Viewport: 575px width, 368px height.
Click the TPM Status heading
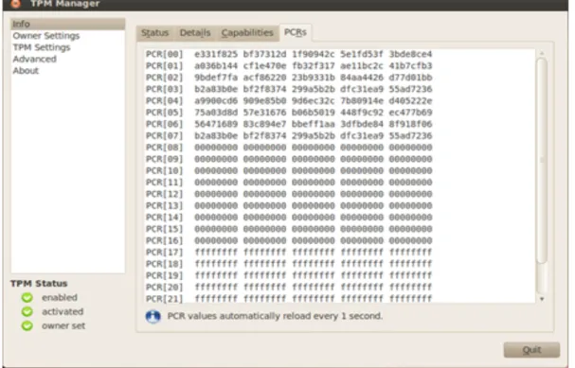[x=39, y=284]
